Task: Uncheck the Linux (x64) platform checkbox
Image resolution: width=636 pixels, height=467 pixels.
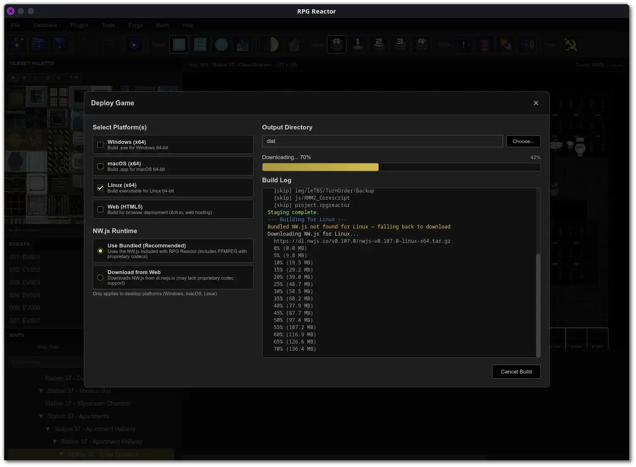Action: 100,188
